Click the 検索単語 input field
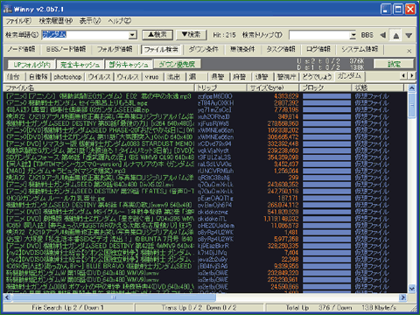 coord(85,35)
